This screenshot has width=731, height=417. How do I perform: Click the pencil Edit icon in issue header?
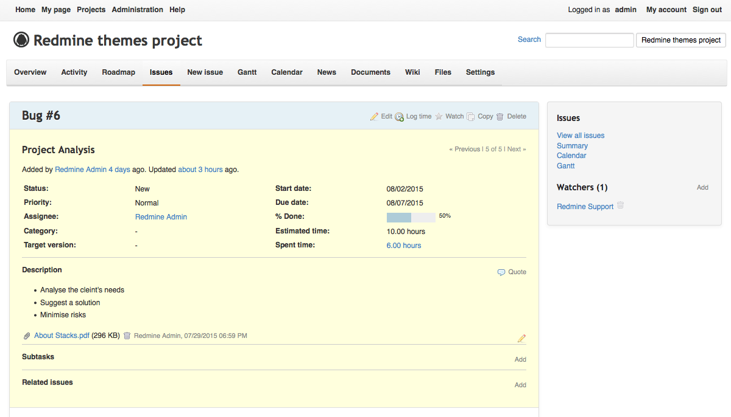click(x=374, y=117)
